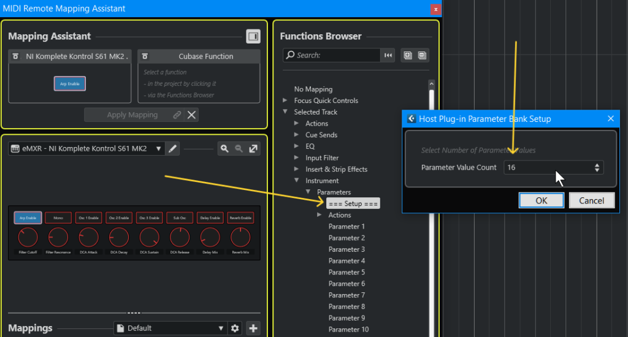Add a new mapping page with plus
The image size is (628, 337).
(253, 328)
